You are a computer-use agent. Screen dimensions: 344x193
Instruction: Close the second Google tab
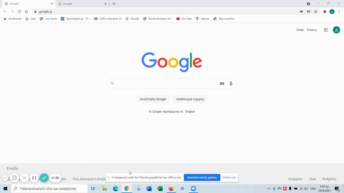[105, 4]
